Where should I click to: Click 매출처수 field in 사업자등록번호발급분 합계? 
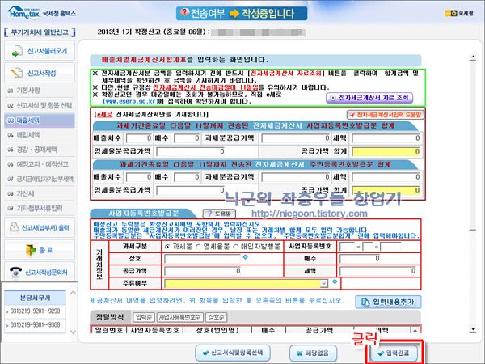[138, 138]
